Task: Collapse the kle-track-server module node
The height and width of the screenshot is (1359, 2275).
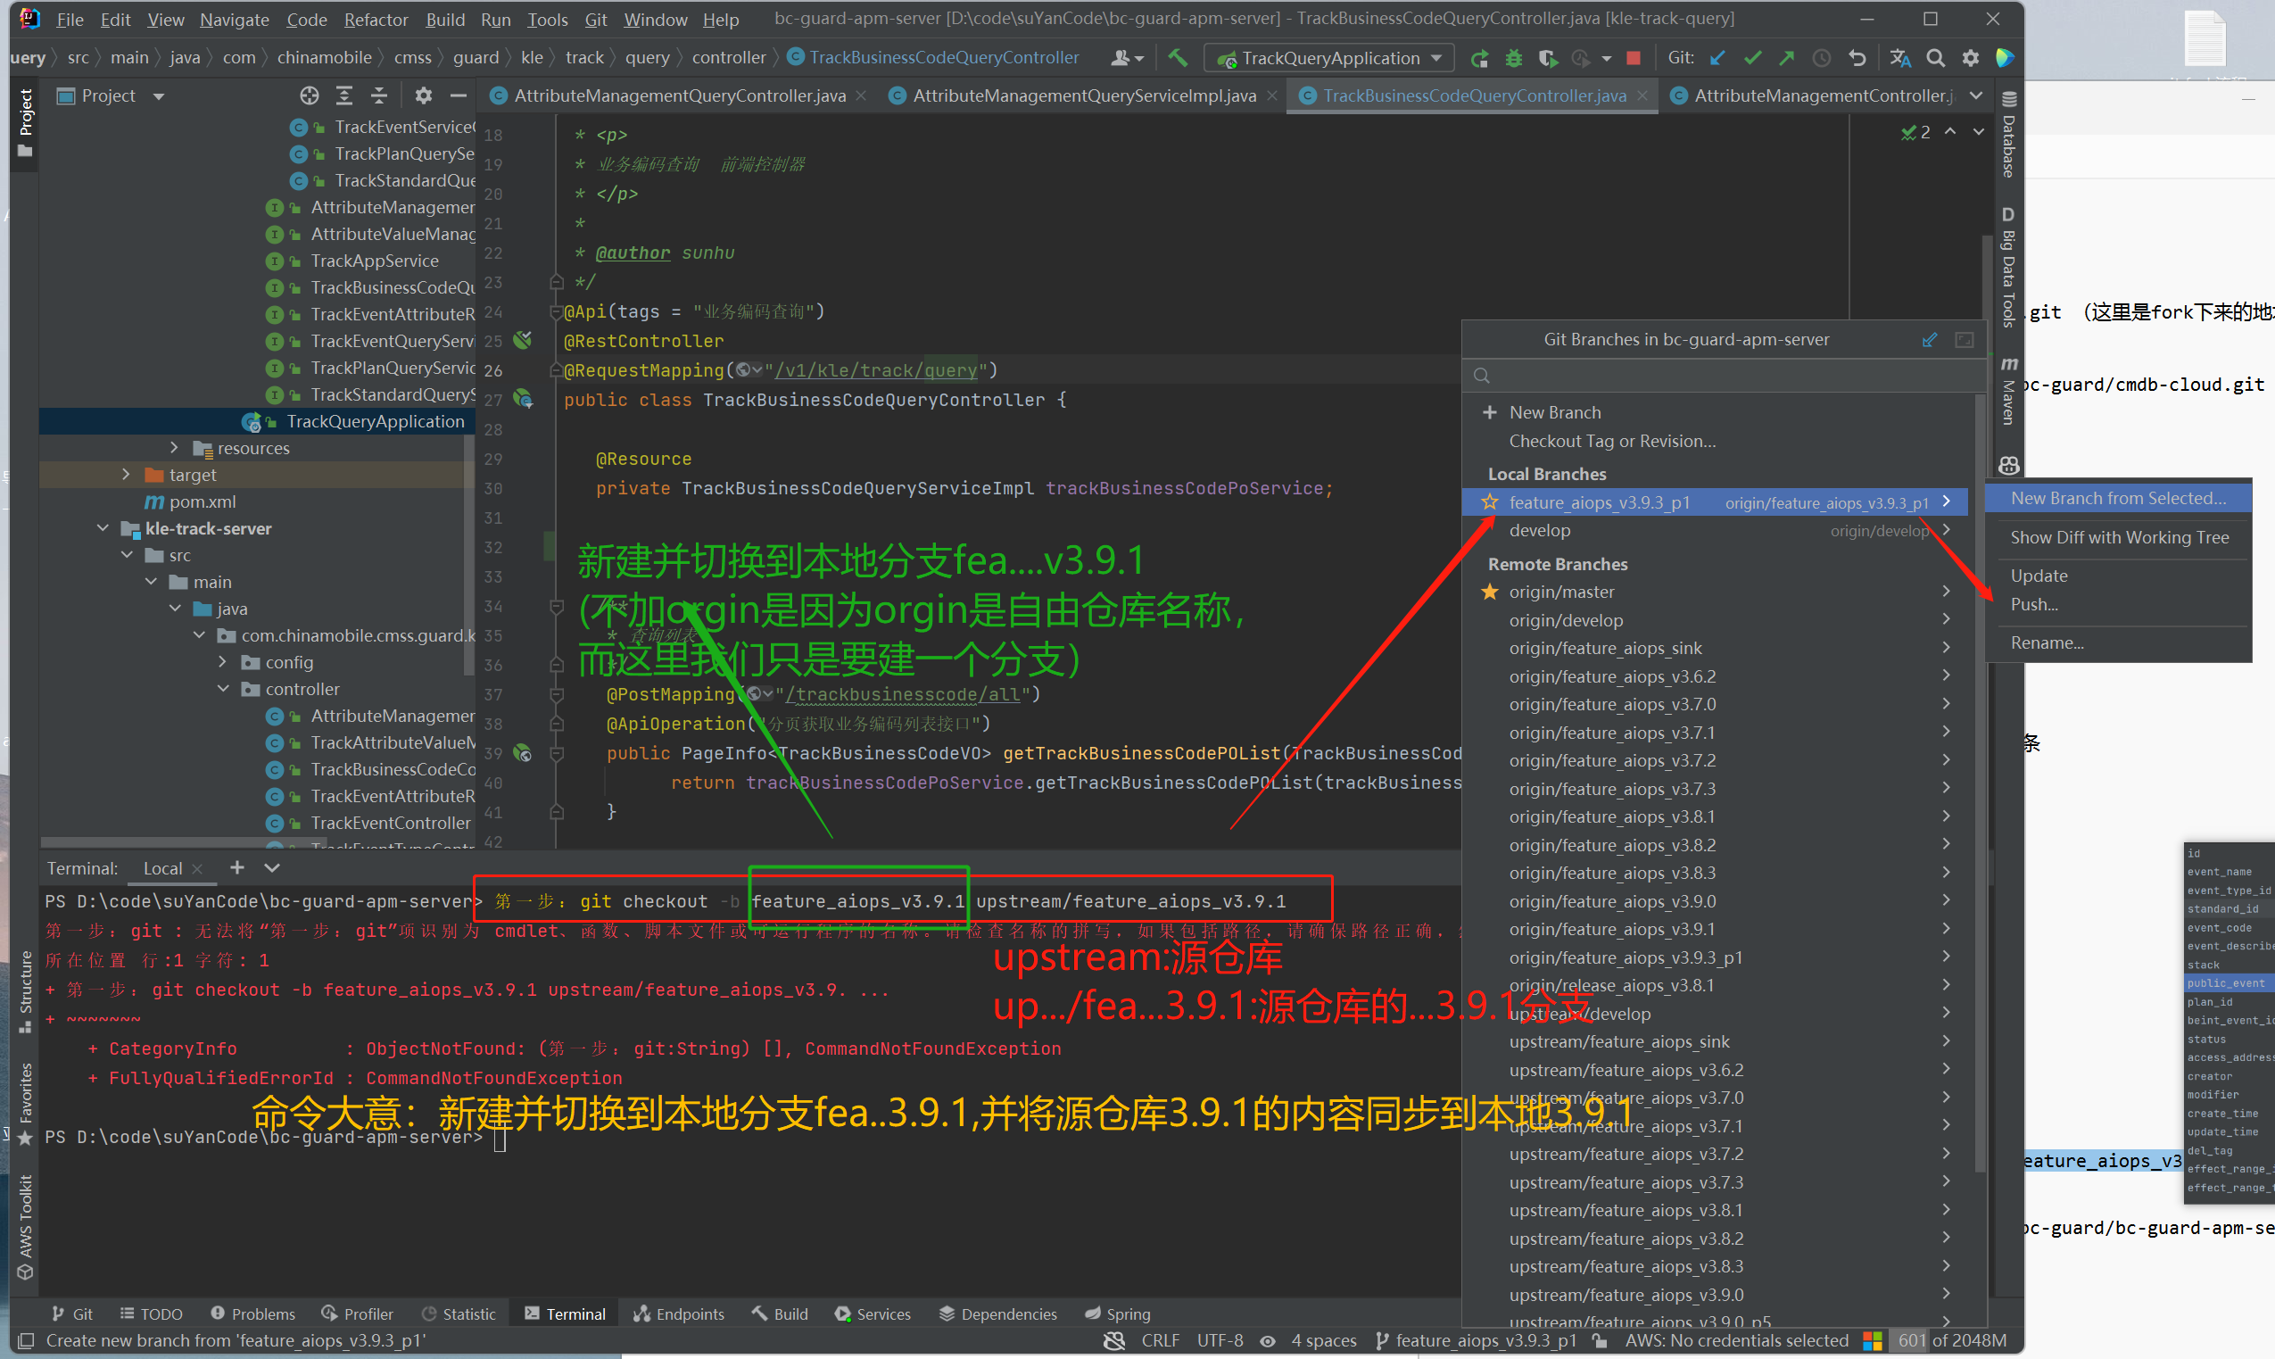Action: pyautogui.click(x=103, y=528)
